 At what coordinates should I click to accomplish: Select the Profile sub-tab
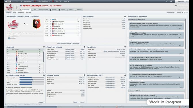click(14, 13)
